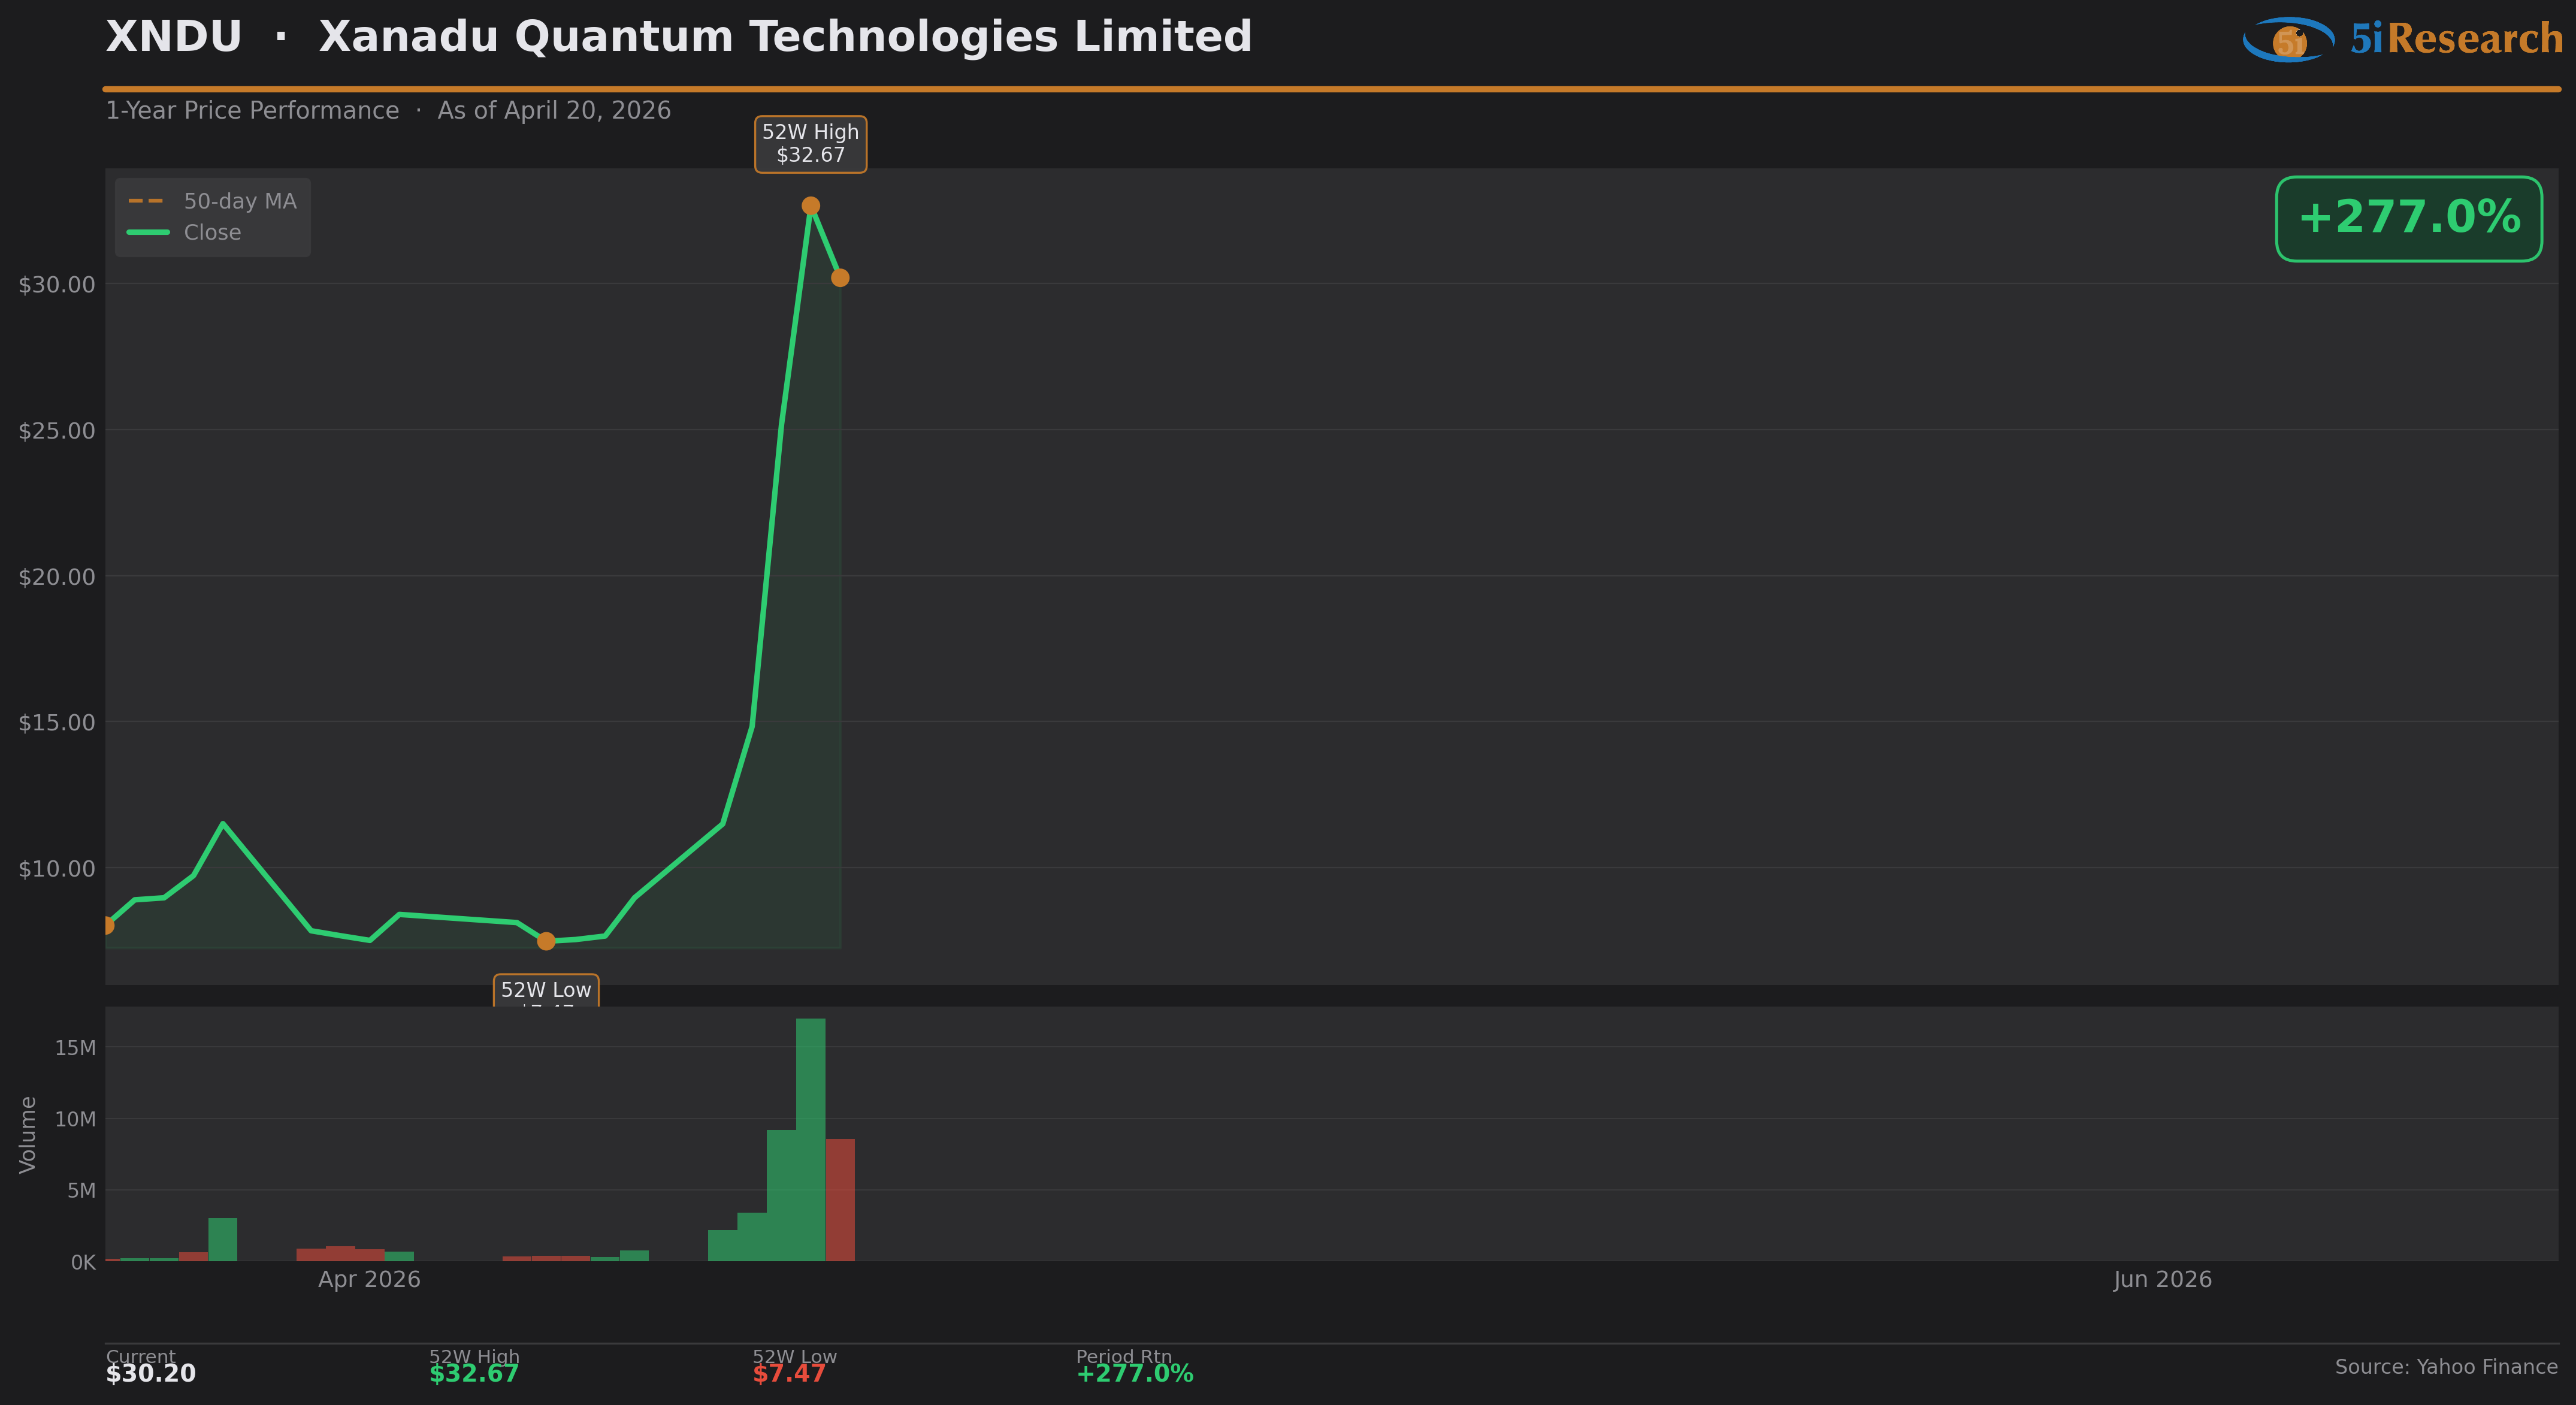Click the tallest green volume bar
2576x1405 pixels.
[810, 1140]
